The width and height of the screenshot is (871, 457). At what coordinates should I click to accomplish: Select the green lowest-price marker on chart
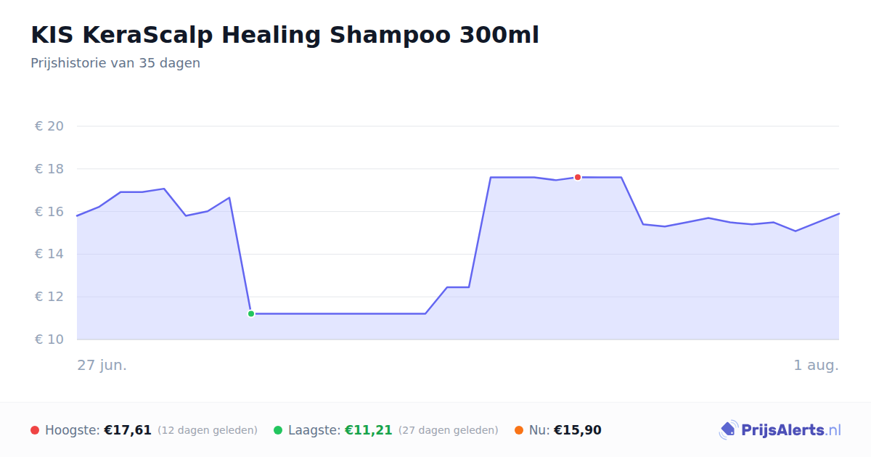click(251, 313)
